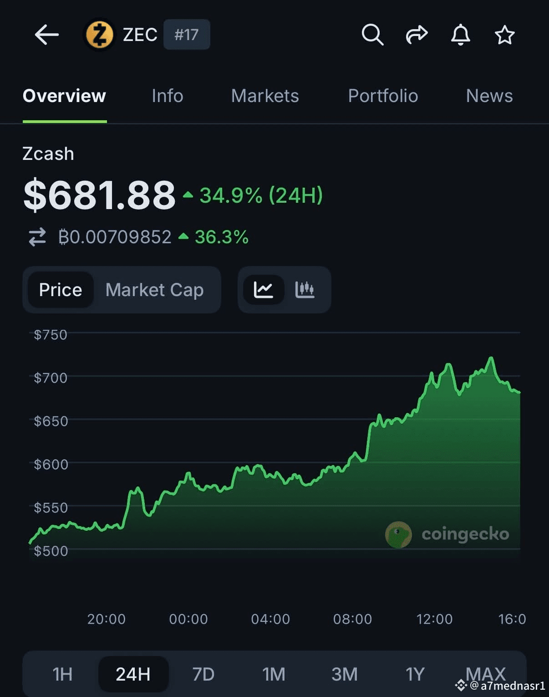Select the 7D time range

[x=203, y=674]
